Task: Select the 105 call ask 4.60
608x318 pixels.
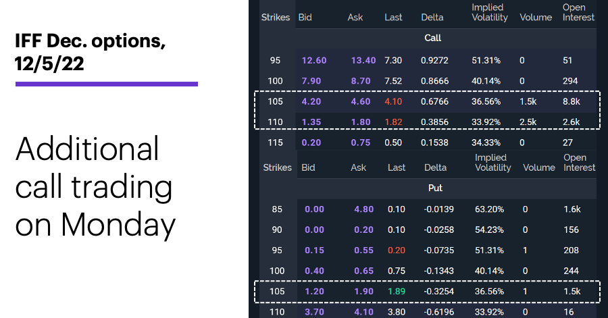Action: [x=361, y=101]
